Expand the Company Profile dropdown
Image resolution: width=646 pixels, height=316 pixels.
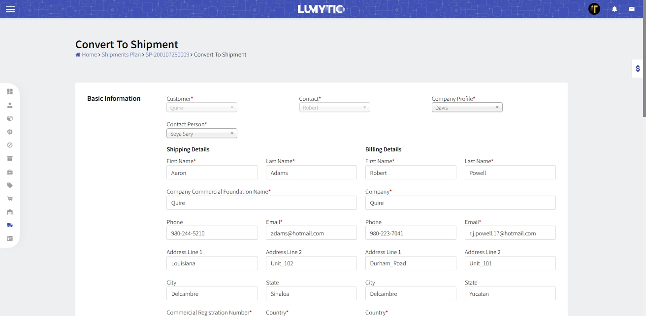[467, 108]
